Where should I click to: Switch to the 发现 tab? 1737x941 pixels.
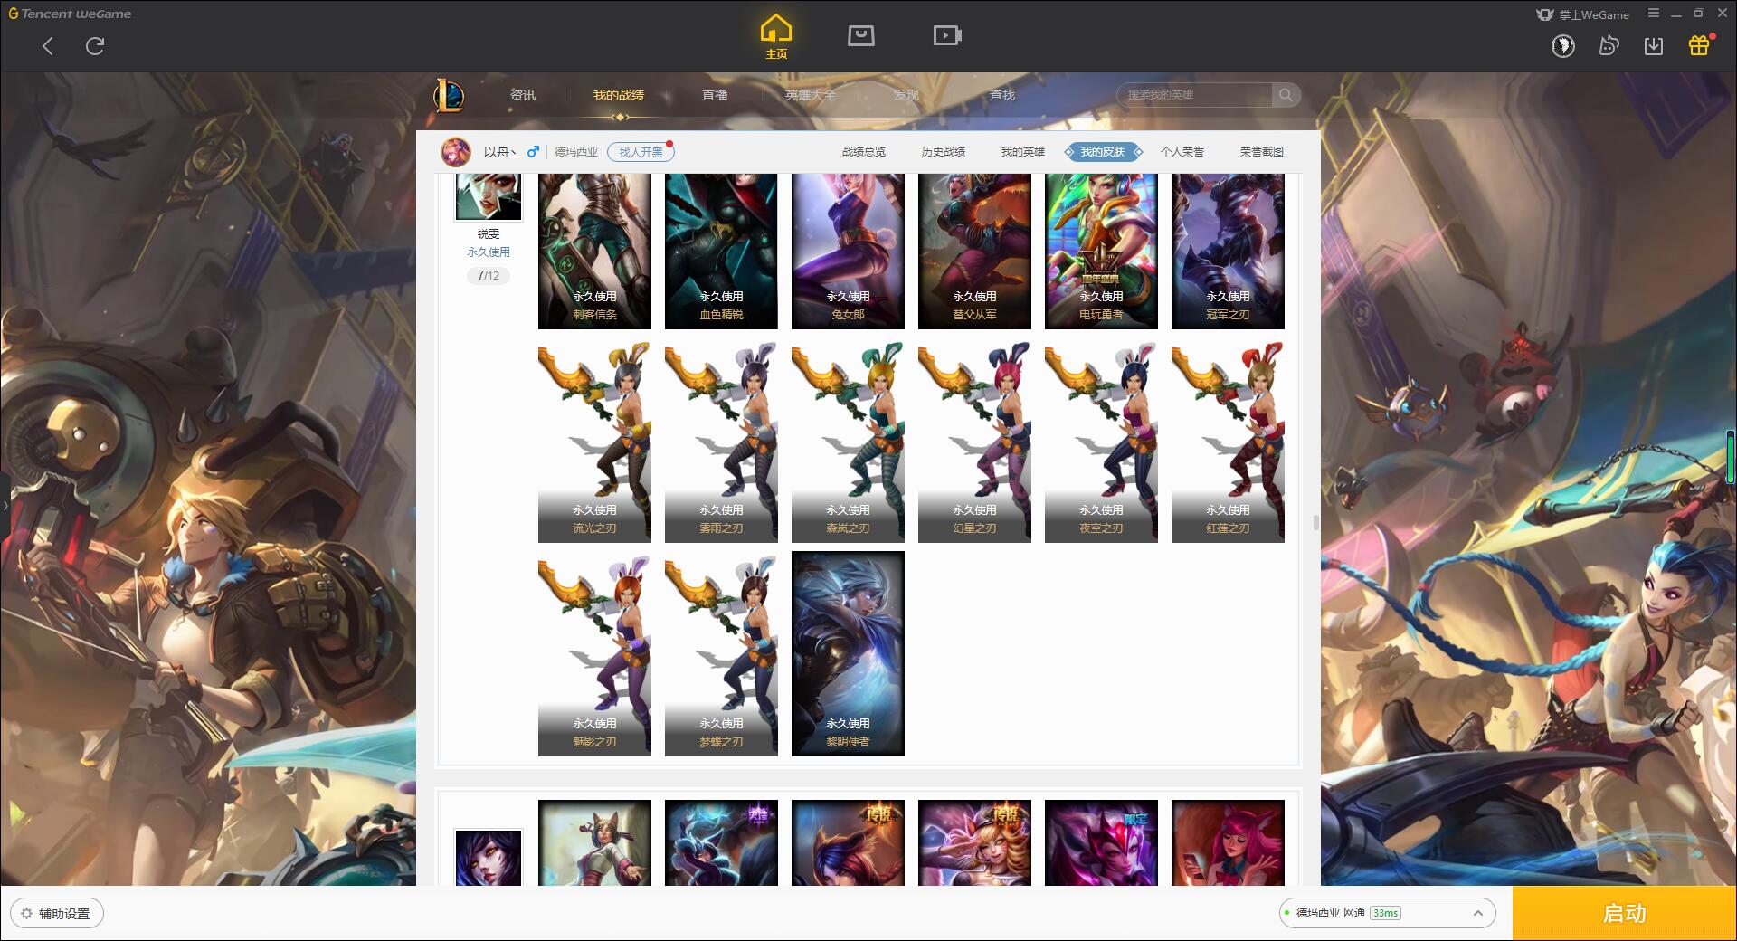pyautogui.click(x=906, y=95)
